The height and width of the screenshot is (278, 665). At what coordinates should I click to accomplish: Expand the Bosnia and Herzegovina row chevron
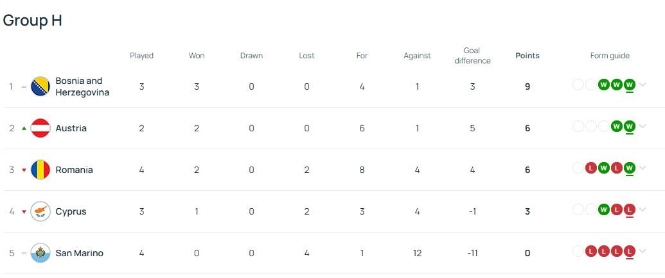click(x=643, y=85)
